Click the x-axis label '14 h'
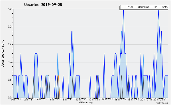 pos(104,99)
